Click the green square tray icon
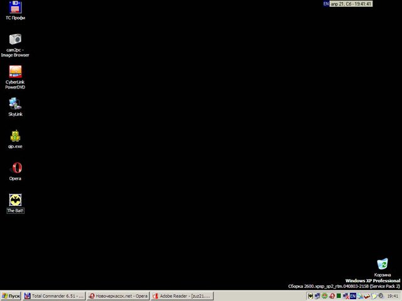The width and height of the screenshot is (402, 301). click(x=339, y=296)
